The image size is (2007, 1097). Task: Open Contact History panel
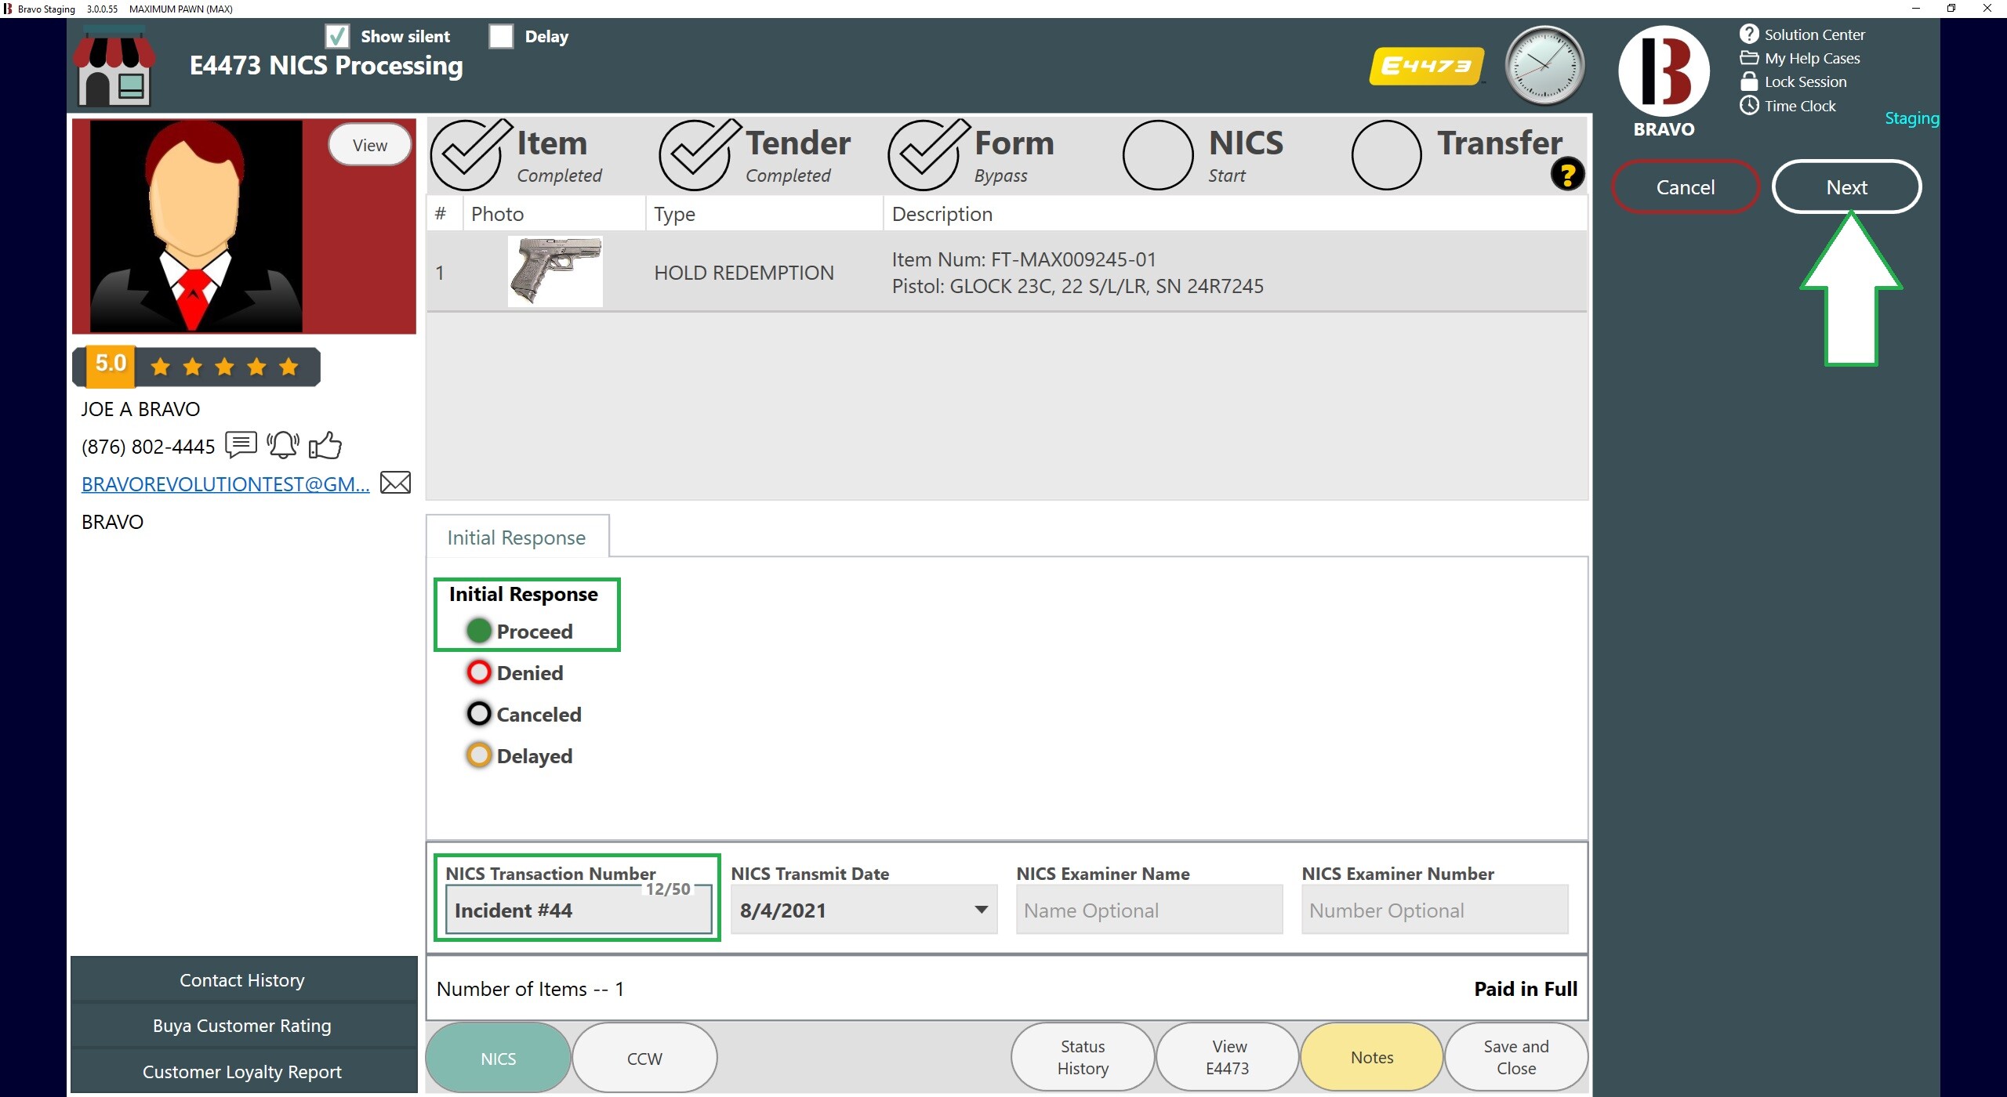point(242,979)
